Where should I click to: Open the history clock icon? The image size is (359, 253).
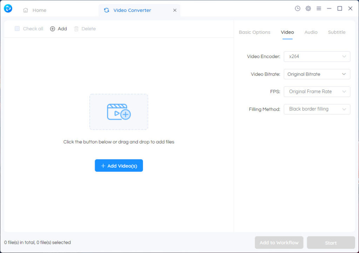tap(298, 8)
